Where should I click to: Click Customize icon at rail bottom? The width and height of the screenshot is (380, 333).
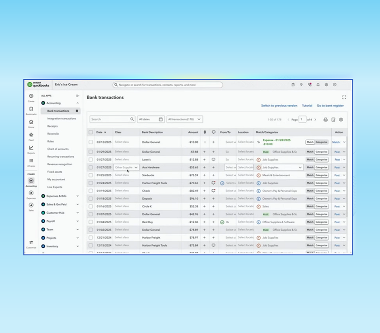pos(31,242)
